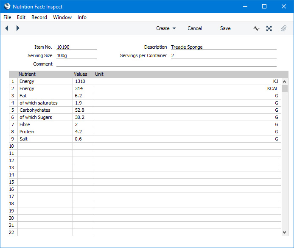Image resolution: width=294 pixels, height=248 pixels.
Task: Expand the Create dropdown arrow
Action: pyautogui.click(x=174, y=28)
